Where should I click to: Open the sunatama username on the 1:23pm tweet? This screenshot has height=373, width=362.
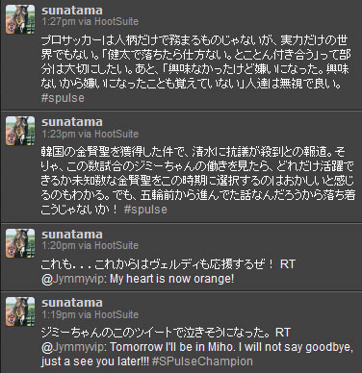[72, 122]
